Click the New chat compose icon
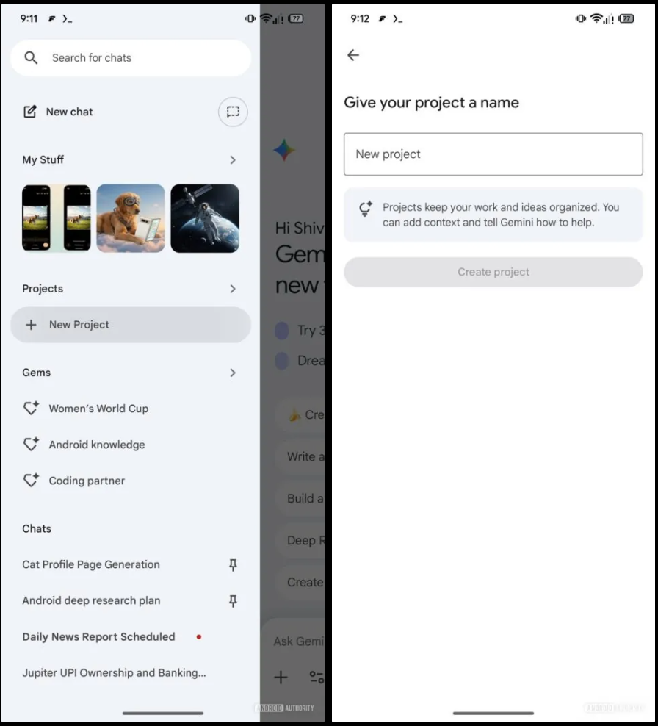658x726 pixels. click(30, 112)
